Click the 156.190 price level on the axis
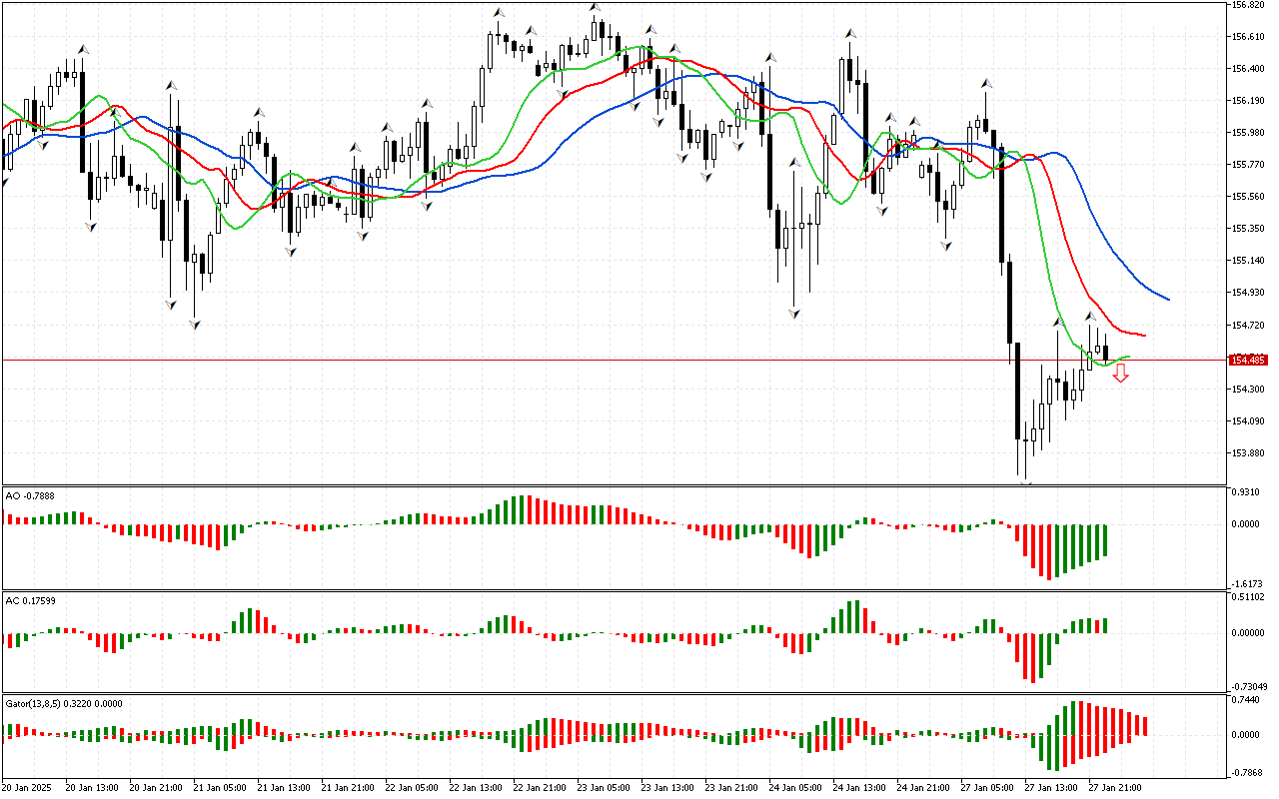 point(1249,101)
